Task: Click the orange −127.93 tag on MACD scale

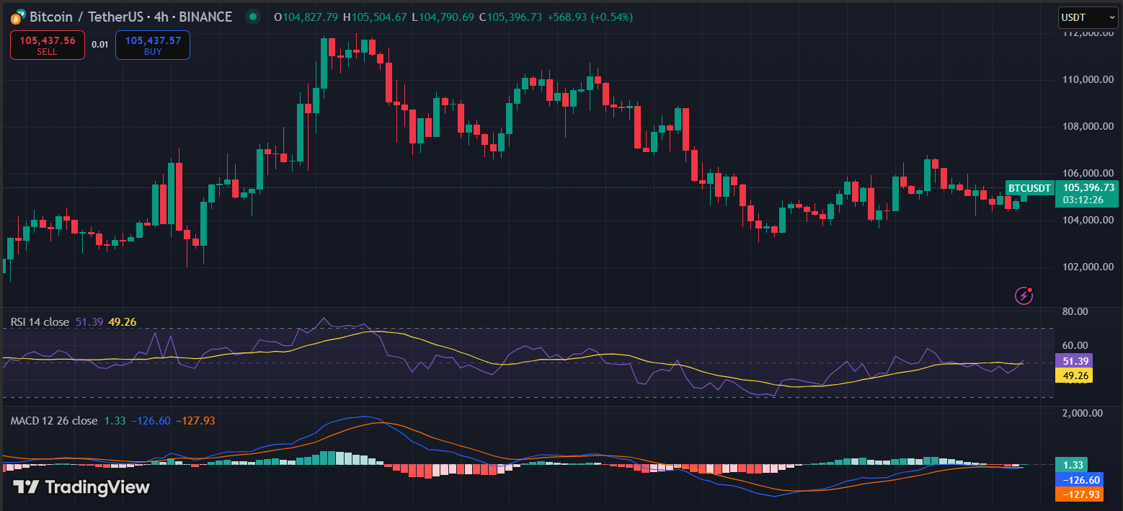Action: [1078, 494]
